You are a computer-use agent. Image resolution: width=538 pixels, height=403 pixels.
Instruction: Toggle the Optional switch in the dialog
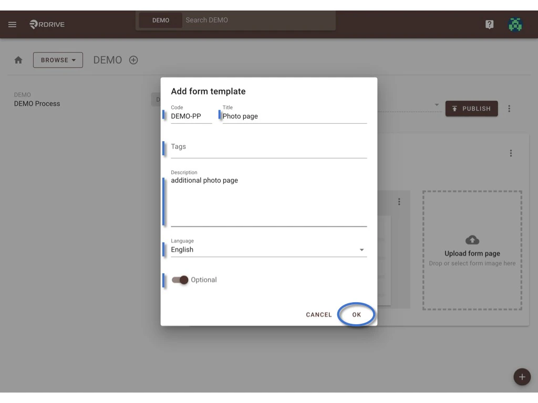(x=179, y=280)
